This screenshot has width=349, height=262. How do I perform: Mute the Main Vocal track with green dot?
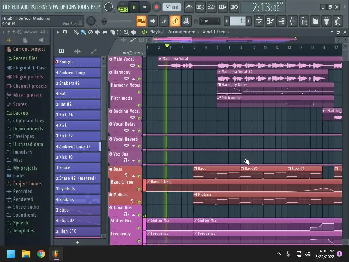pyautogui.click(x=139, y=66)
